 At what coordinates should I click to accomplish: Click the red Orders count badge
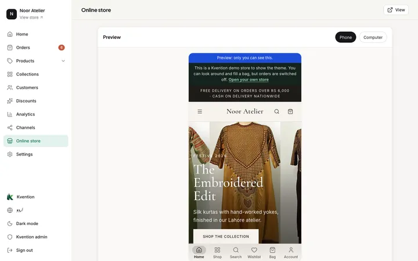point(62,48)
